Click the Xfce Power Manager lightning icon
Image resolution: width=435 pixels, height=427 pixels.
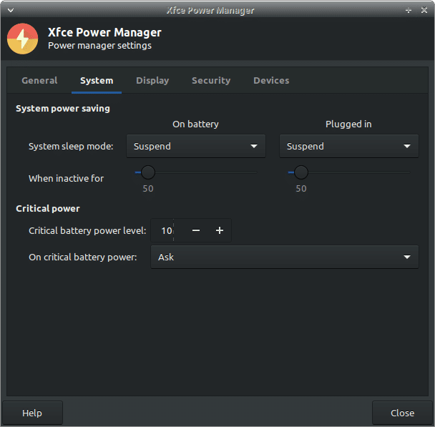tap(22, 39)
